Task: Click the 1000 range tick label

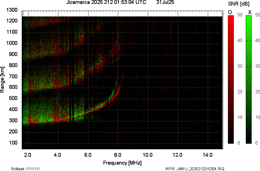Action: coord(12,43)
